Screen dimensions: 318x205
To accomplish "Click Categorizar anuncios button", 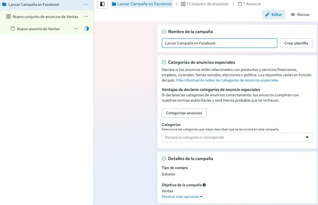I will point(184,113).
